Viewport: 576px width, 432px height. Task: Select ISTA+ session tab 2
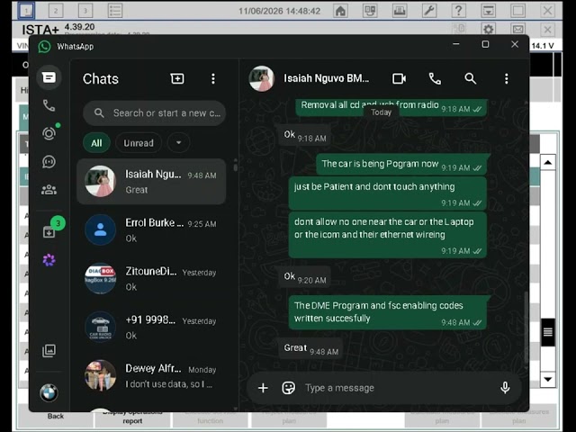56,11
